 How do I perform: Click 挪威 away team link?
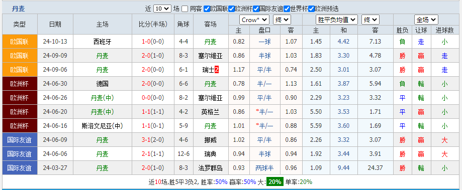tap(210, 140)
